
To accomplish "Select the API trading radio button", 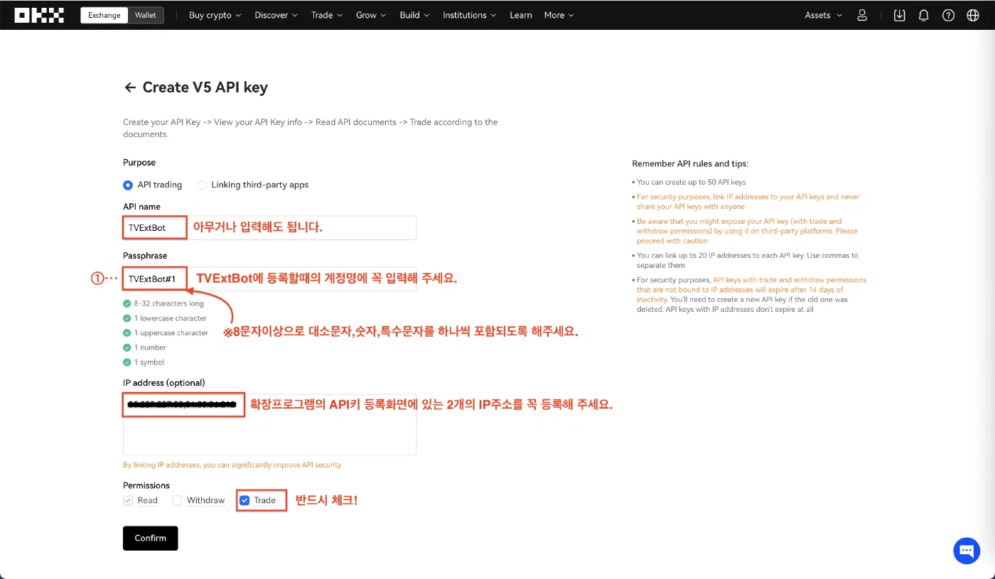I will point(128,185).
